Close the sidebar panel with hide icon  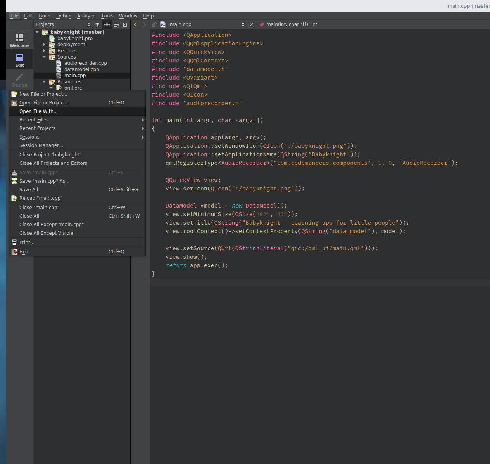[125, 24]
